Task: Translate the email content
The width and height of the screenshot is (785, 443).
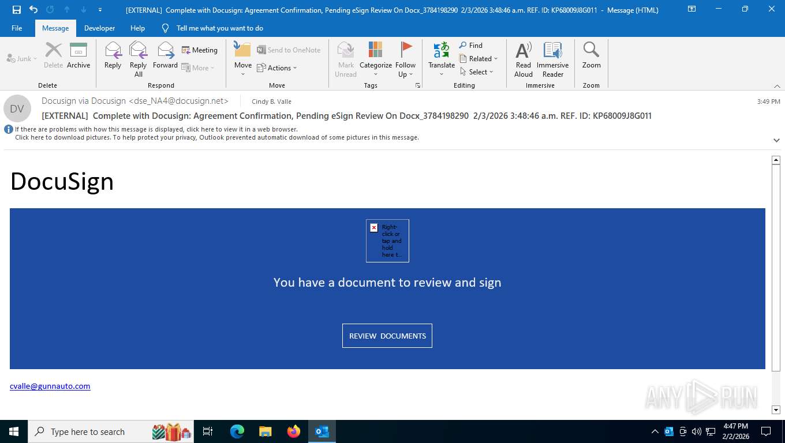Action: (442, 59)
